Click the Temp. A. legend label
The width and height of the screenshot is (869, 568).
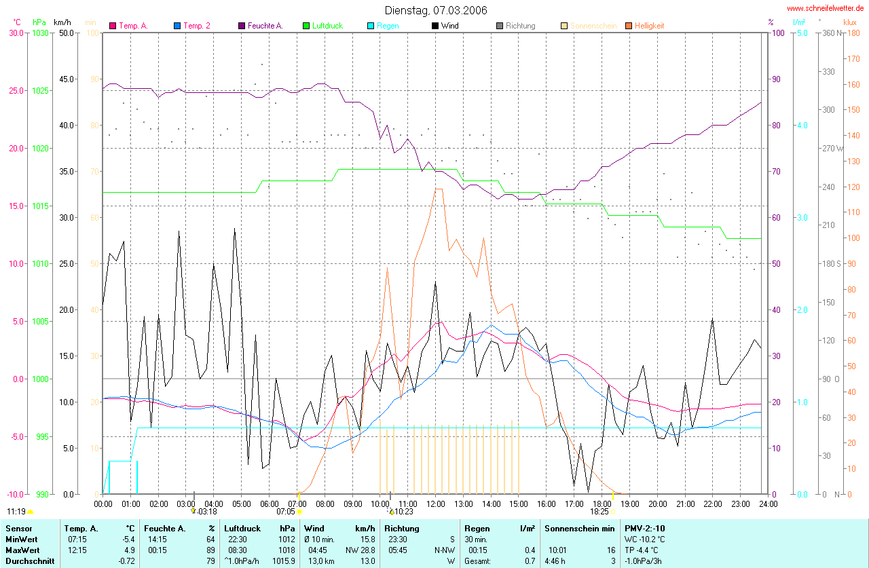click(133, 26)
